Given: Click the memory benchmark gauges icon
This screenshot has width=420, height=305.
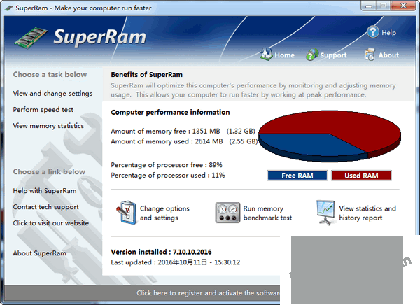Looking at the screenshot, I should coord(227,213).
